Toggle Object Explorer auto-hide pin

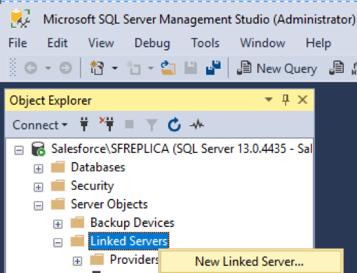(285, 100)
